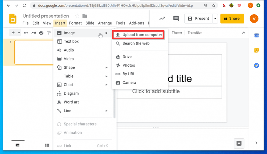This screenshot has width=267, height=154.
Task: Open the Theme panel
Action: click(x=177, y=33)
